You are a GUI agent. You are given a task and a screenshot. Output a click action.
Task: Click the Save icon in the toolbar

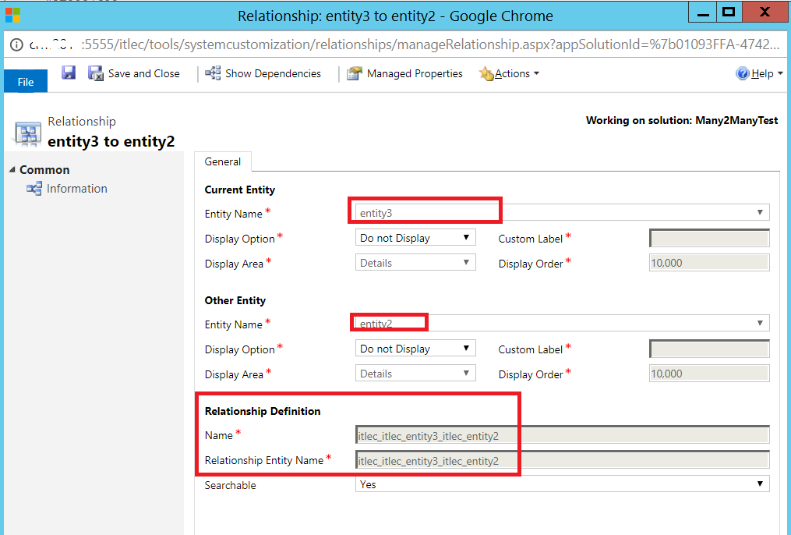tap(68, 73)
